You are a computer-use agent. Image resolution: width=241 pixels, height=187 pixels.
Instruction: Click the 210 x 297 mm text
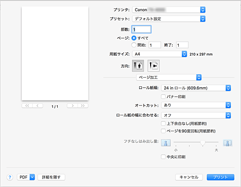(x=201, y=54)
